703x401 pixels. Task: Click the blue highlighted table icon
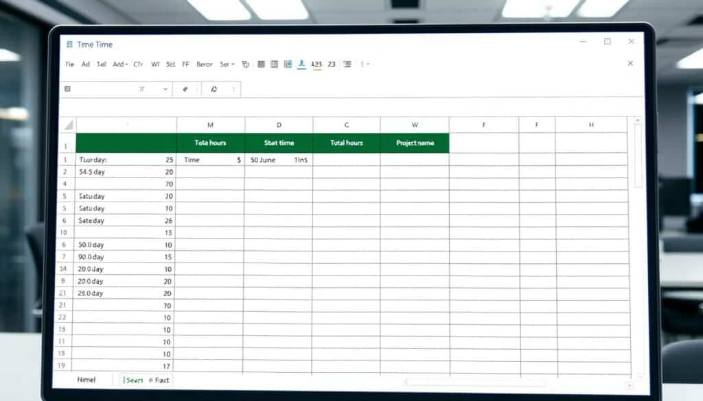click(x=288, y=64)
